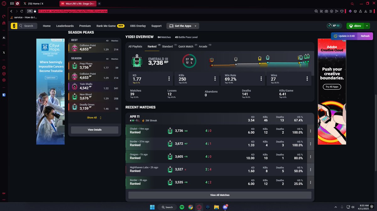Click the latest rank point on progress graph
Viewport: 377px width, 211px height.
coord(308,61)
